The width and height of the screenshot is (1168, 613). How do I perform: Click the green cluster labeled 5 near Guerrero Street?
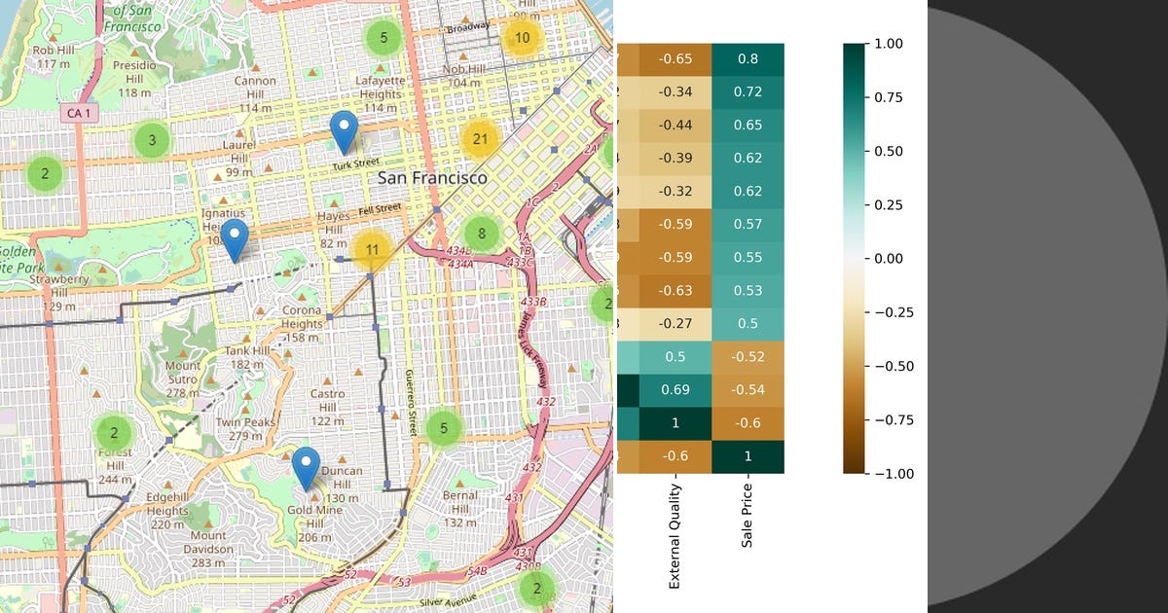pyautogui.click(x=444, y=426)
